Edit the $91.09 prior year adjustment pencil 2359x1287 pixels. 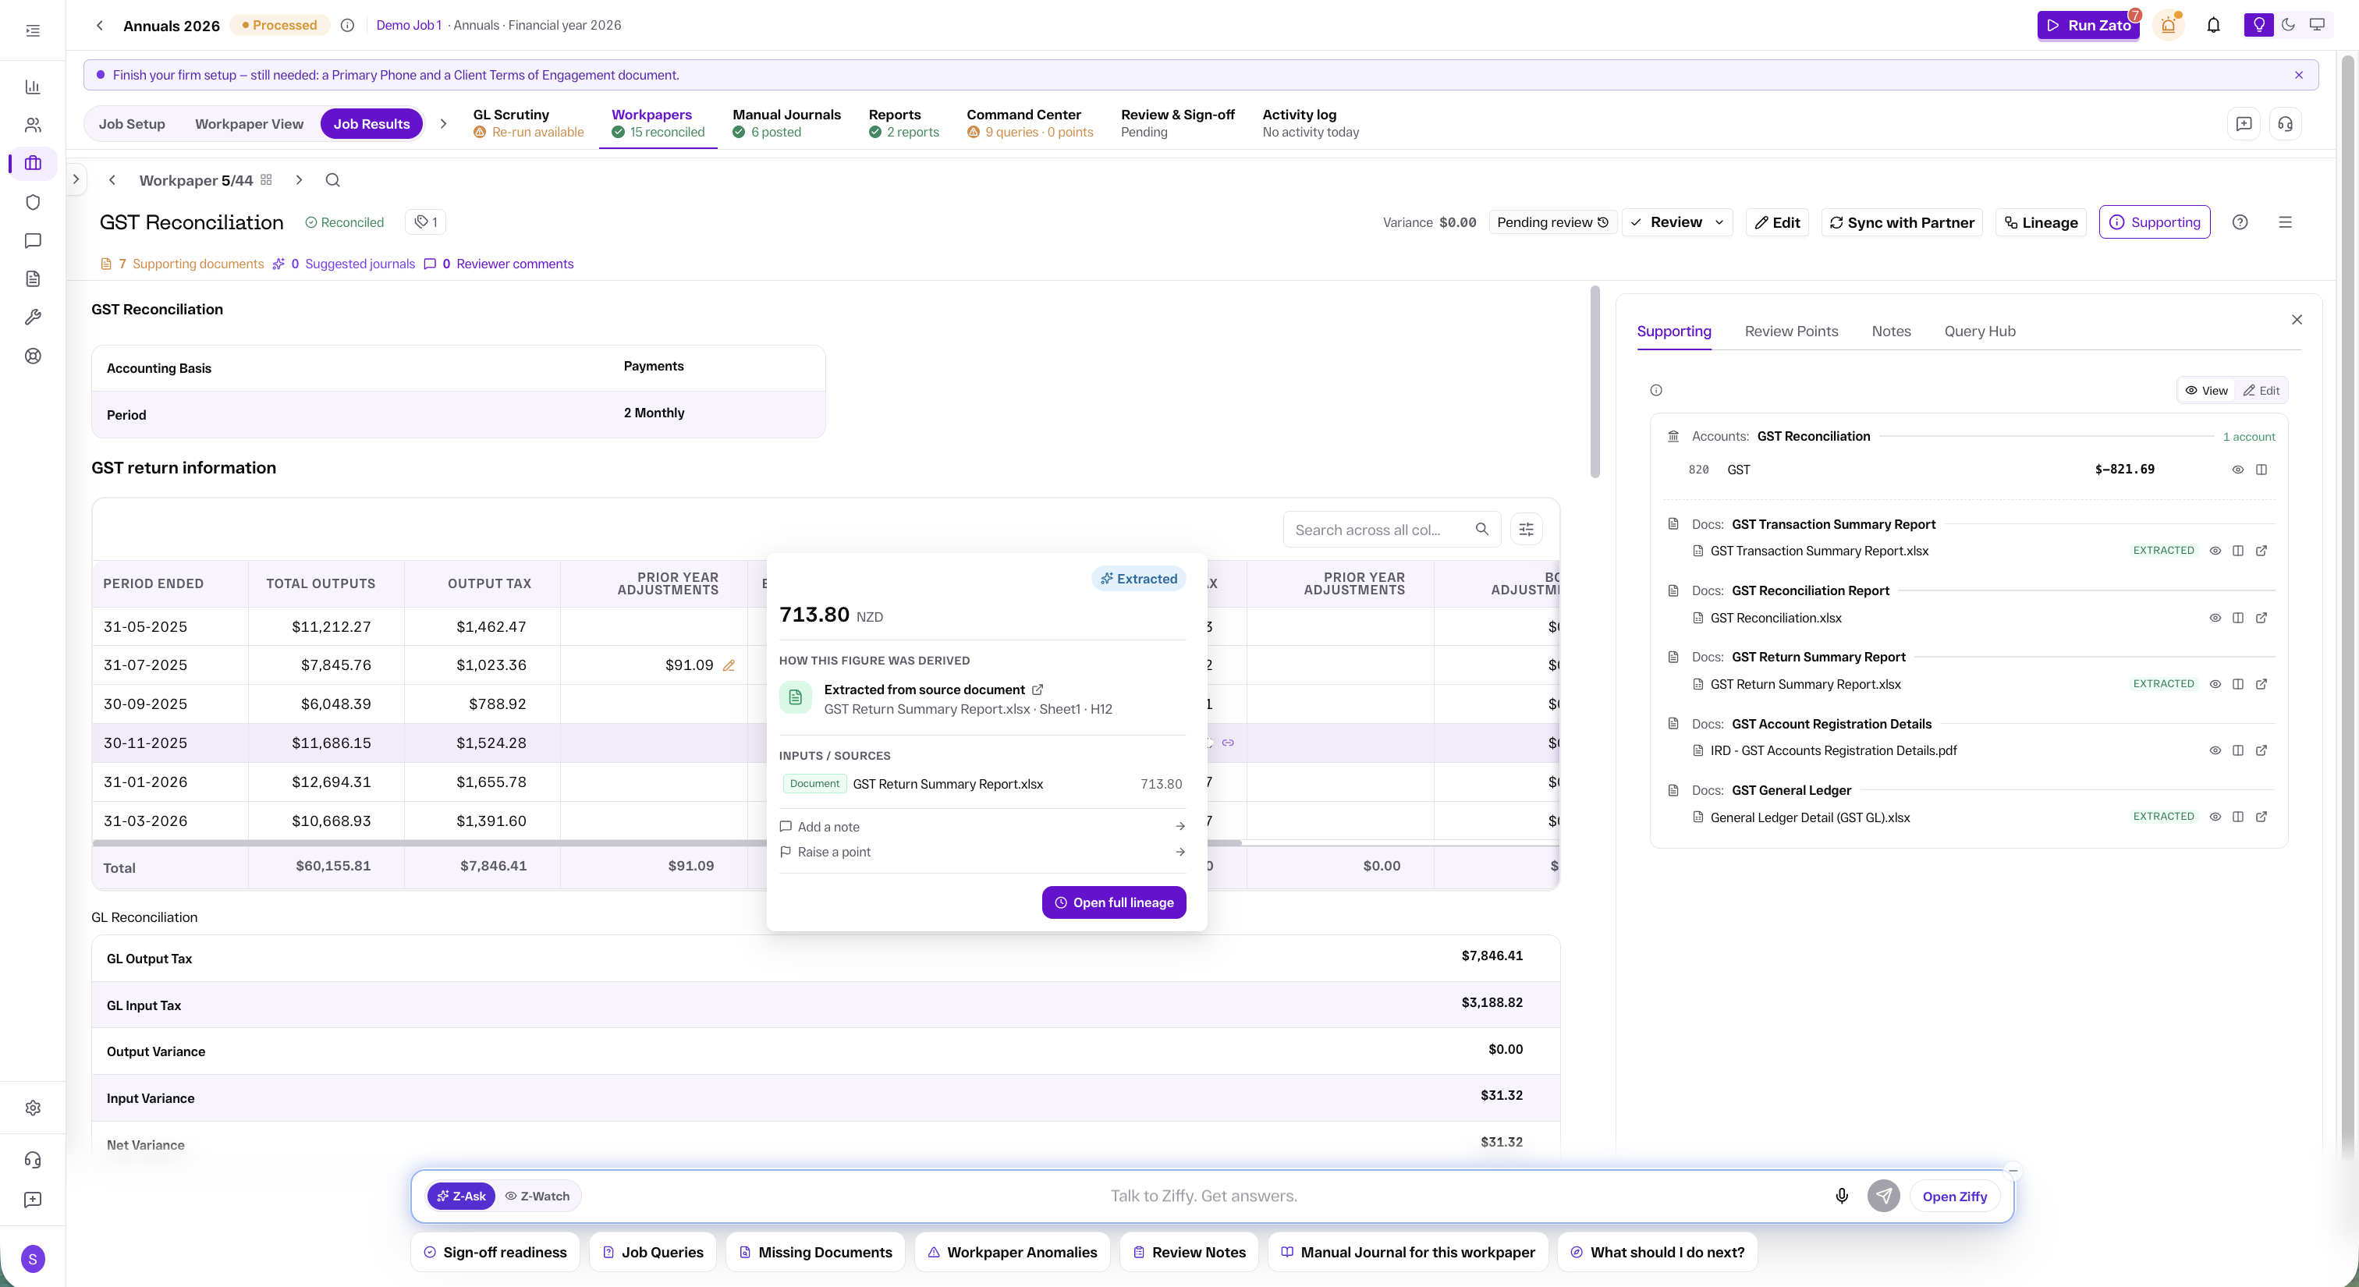click(729, 665)
